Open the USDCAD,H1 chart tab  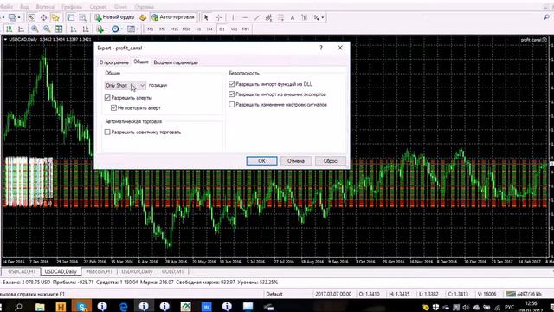[21, 271]
